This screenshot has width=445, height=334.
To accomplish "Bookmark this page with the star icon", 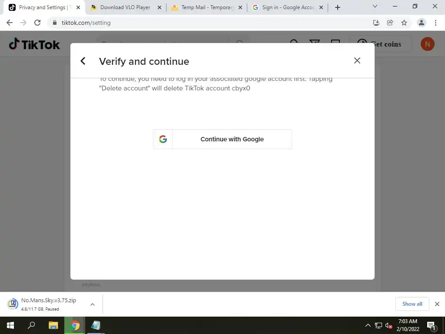I will [404, 23].
